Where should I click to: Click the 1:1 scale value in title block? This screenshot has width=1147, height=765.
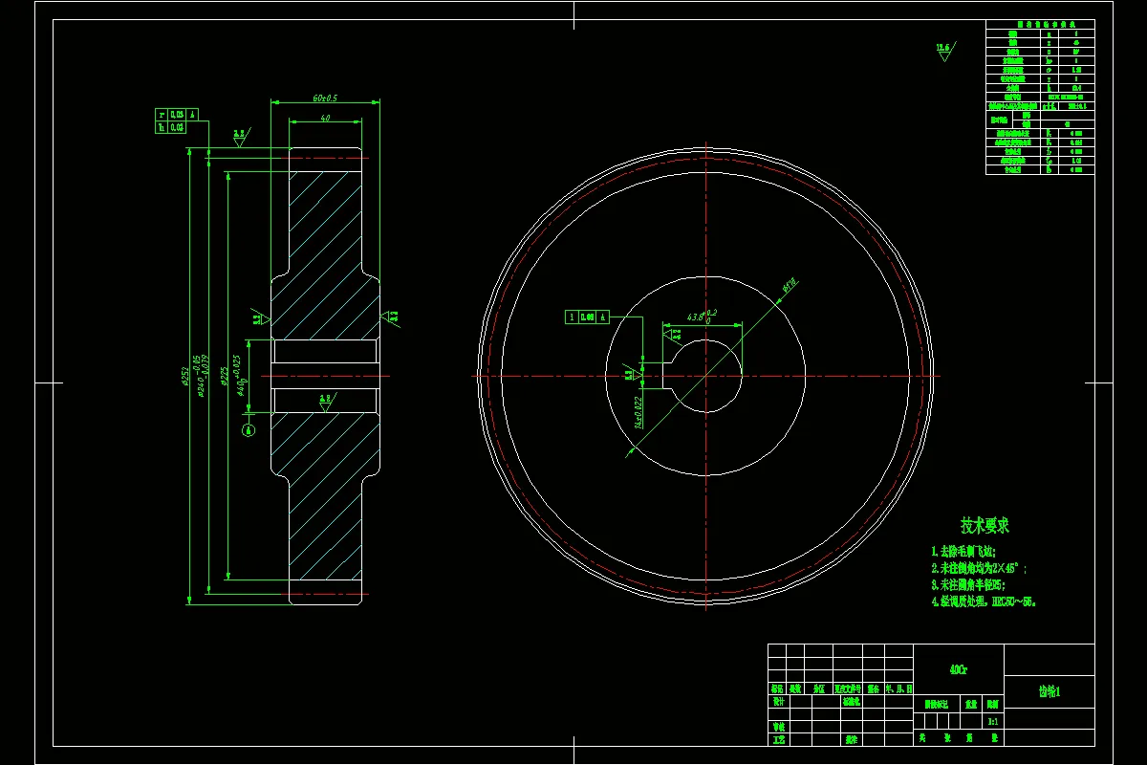[993, 722]
